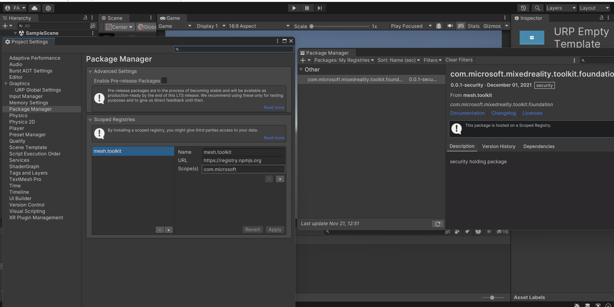This screenshot has width=614, height=307.
Task: Switch to the Version History tab
Action: pyautogui.click(x=499, y=146)
